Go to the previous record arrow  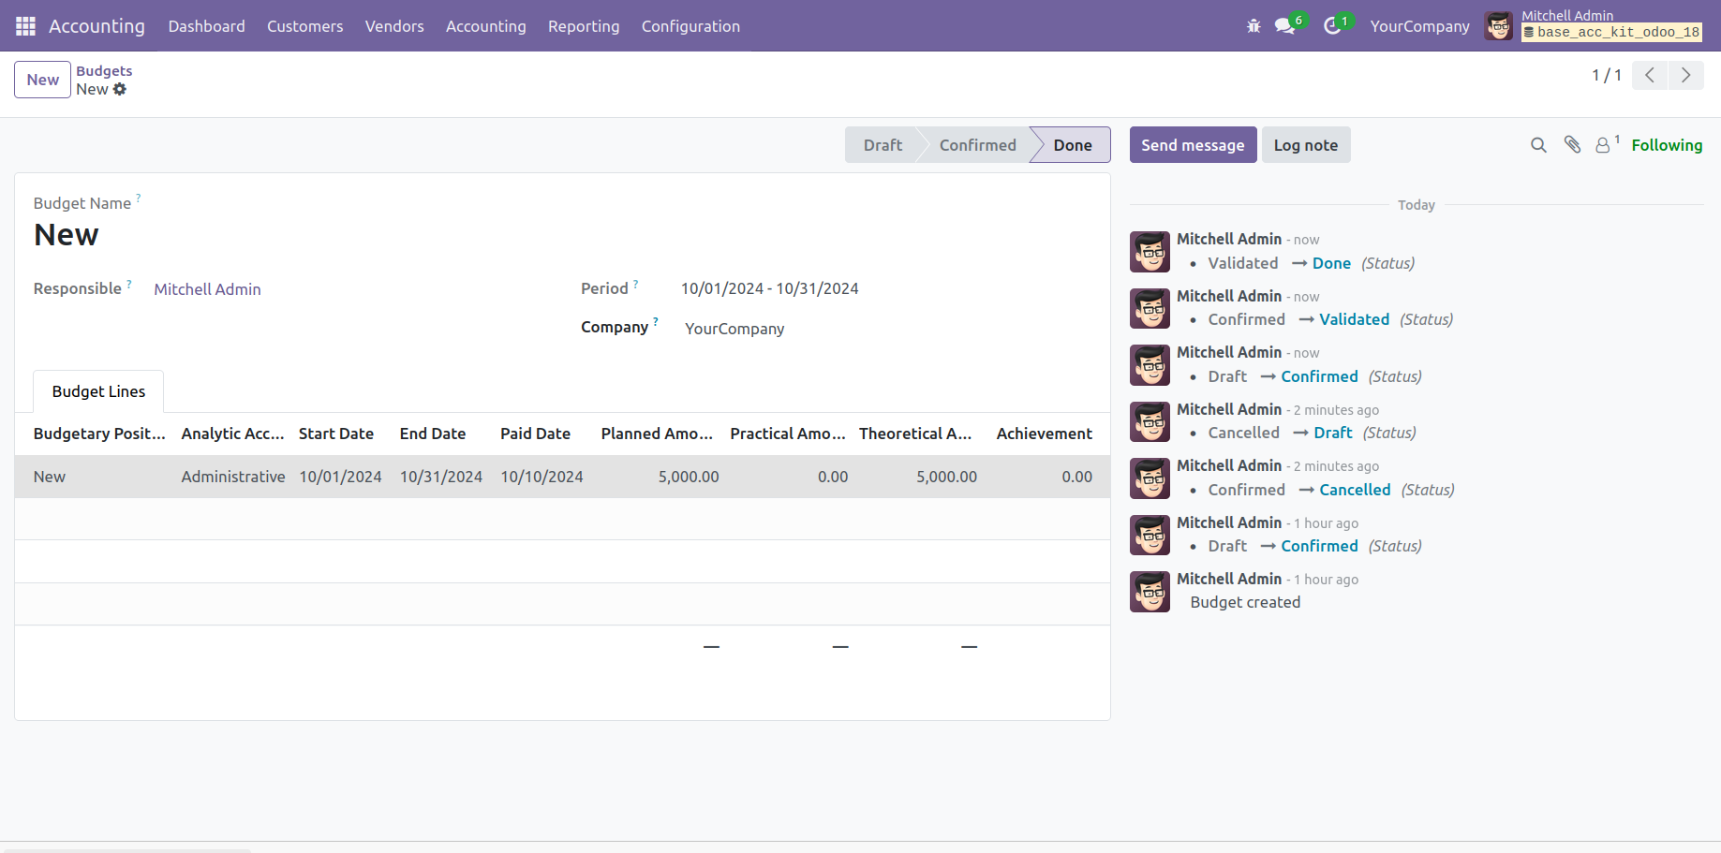coord(1650,76)
